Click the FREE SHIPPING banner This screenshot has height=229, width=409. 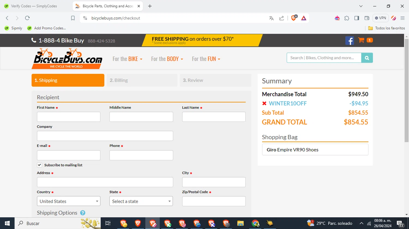tap(202, 40)
